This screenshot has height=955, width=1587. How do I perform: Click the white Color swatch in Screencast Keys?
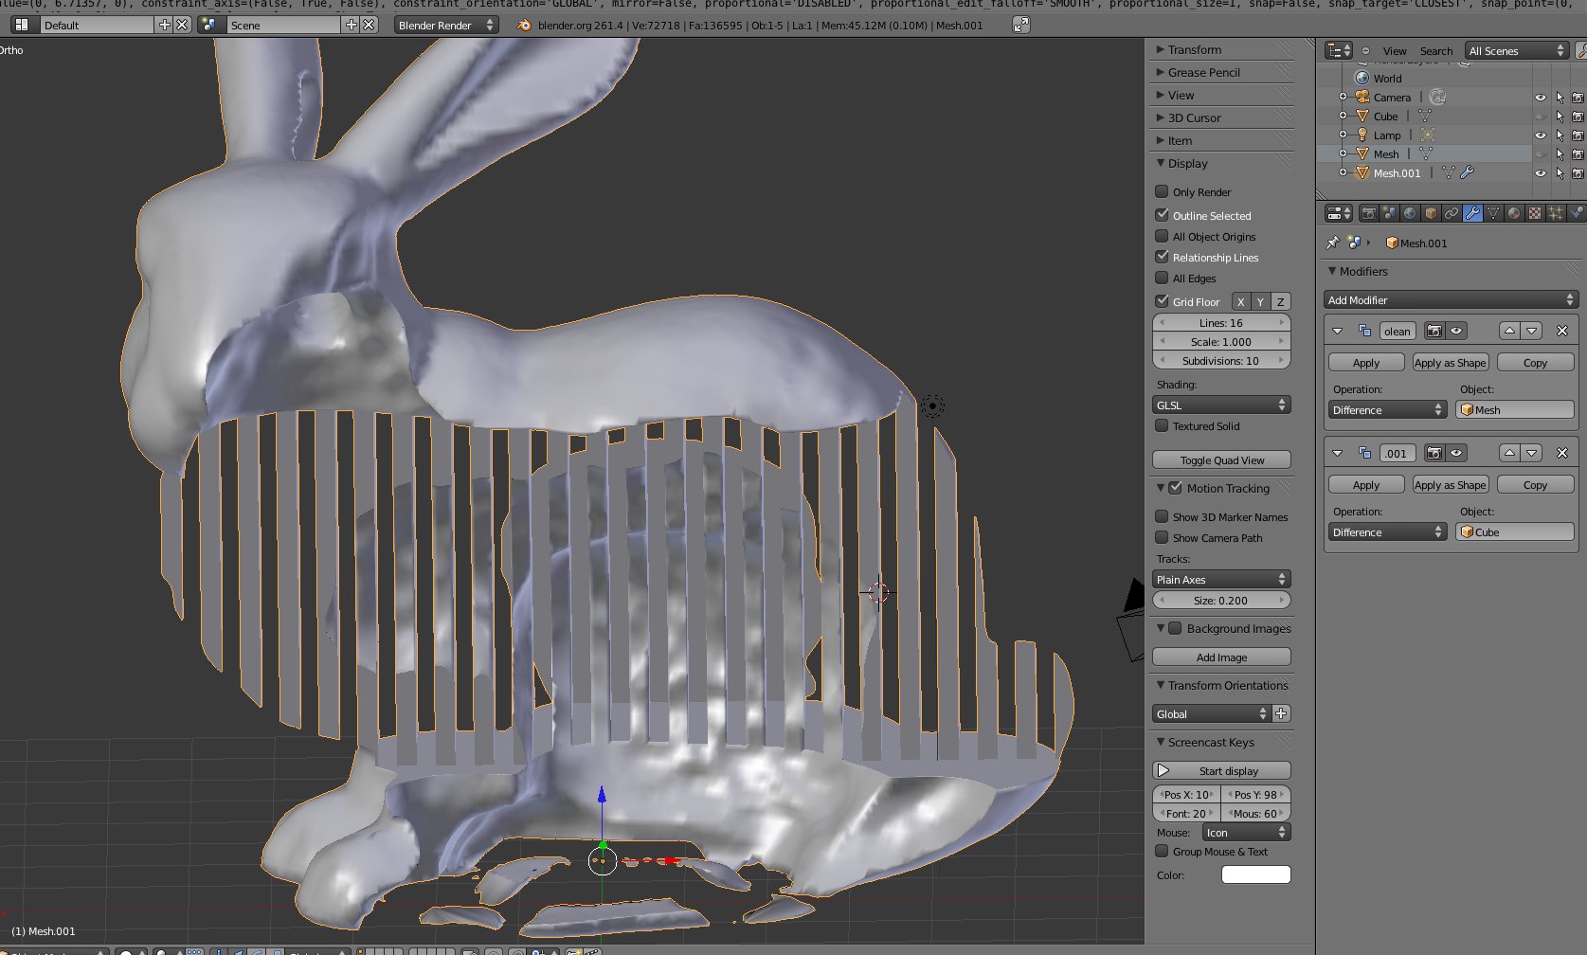tap(1255, 875)
